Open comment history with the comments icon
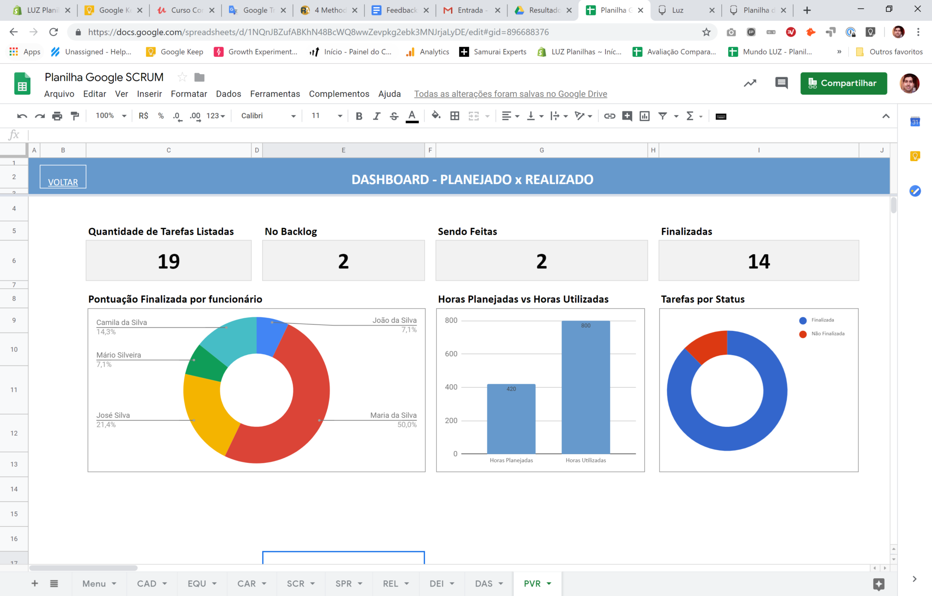The image size is (932, 596). 781,83
